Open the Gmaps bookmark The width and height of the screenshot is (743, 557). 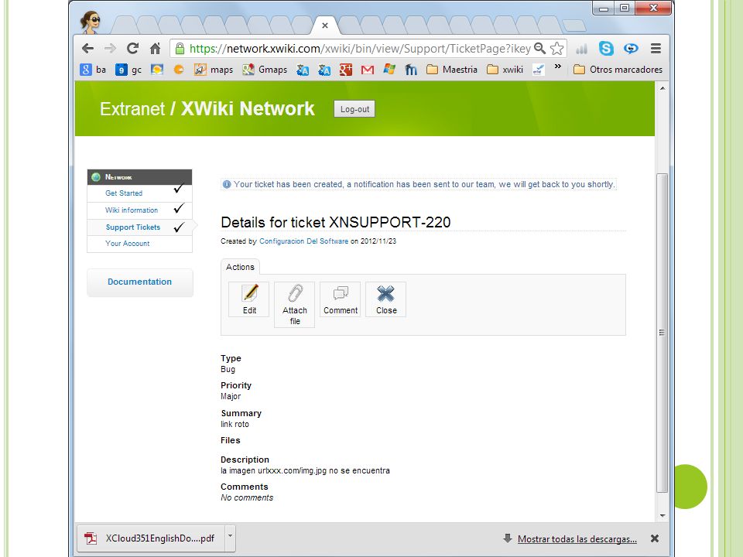(x=265, y=70)
